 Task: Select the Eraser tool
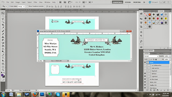click(x=3, y=43)
